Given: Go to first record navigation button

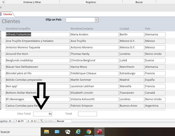Looking at the screenshot, I should tap(10, 121).
